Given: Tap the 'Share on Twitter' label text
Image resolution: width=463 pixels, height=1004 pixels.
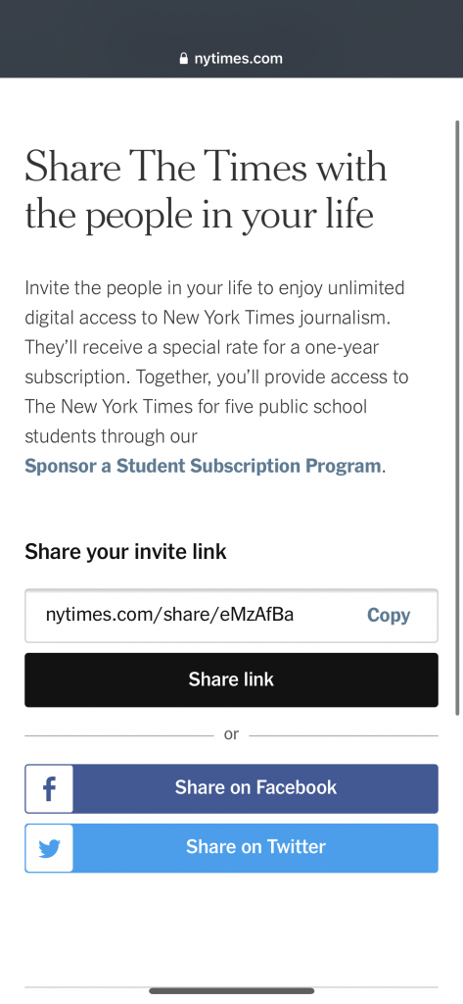Looking at the screenshot, I should point(255,846).
